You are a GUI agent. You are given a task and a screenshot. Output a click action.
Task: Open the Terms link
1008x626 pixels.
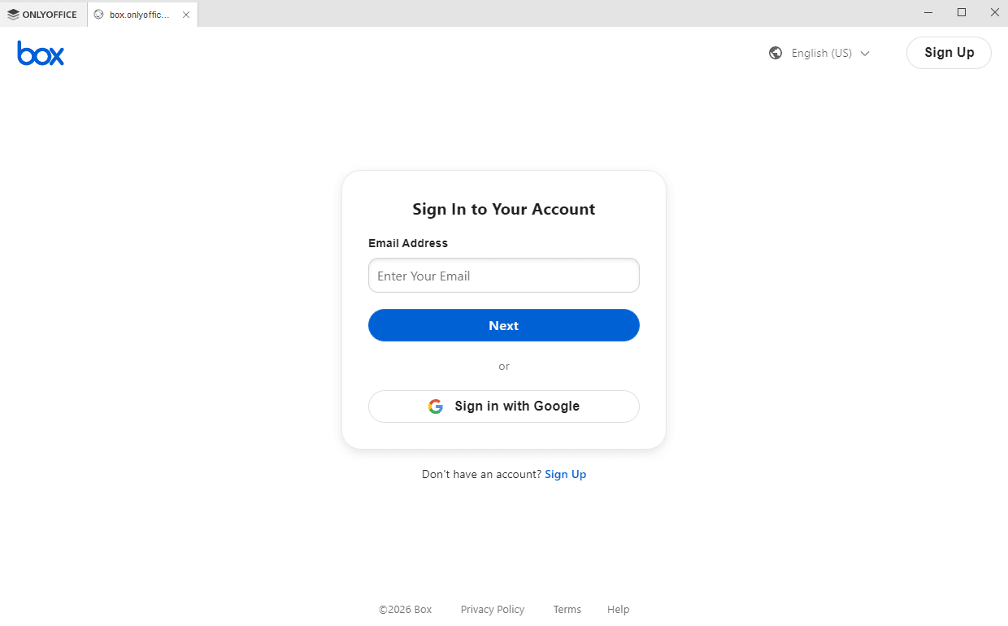point(567,609)
